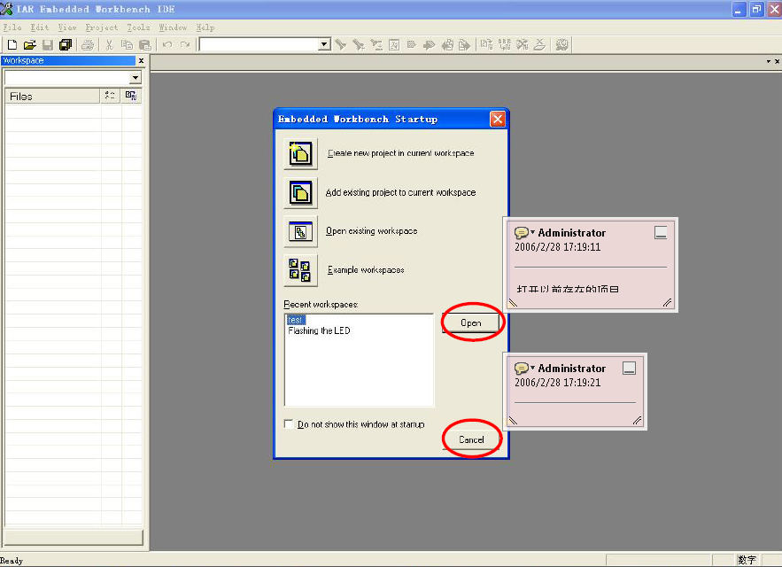Expand the toolbar quick search dropdown arrow
This screenshot has width=782, height=567.
point(324,45)
